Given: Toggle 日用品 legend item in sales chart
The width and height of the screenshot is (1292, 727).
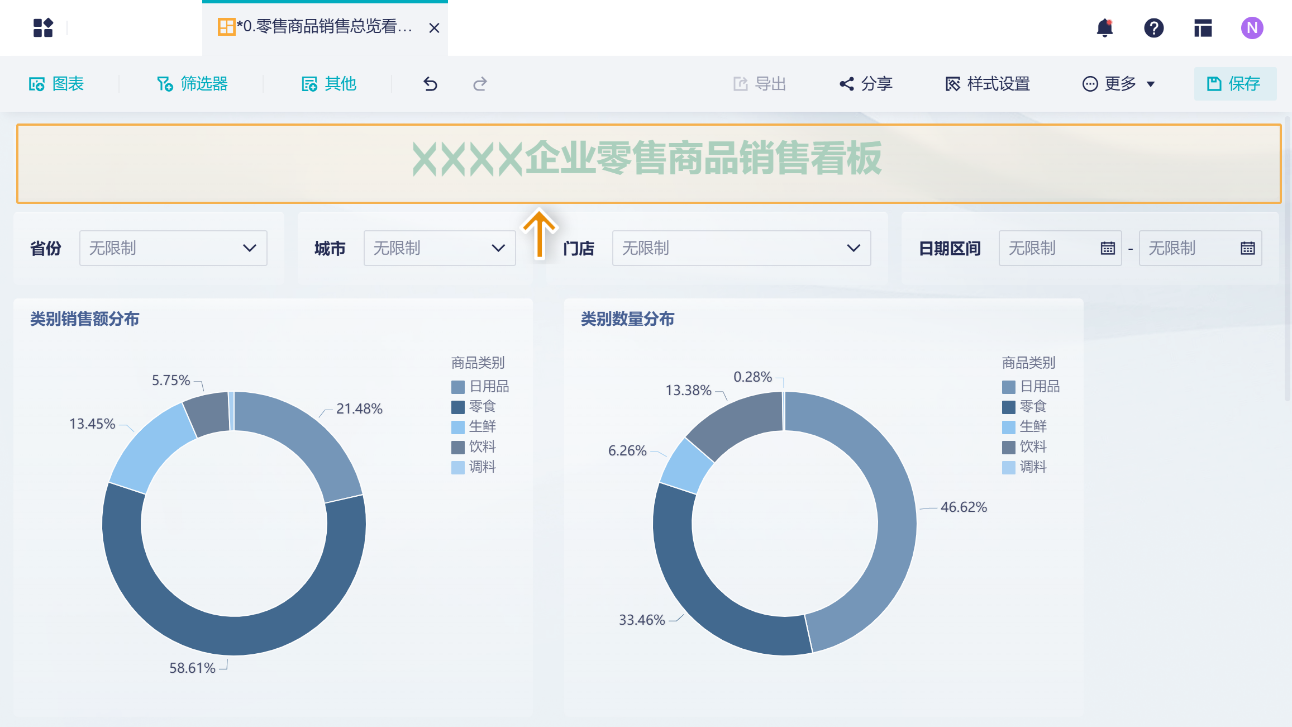Looking at the screenshot, I should coord(480,387).
